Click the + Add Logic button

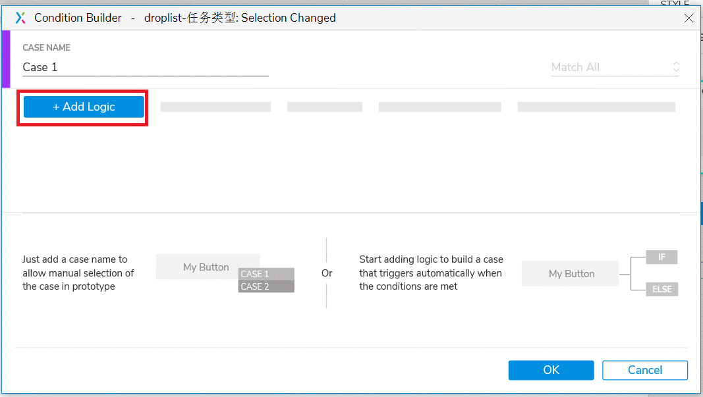(84, 107)
